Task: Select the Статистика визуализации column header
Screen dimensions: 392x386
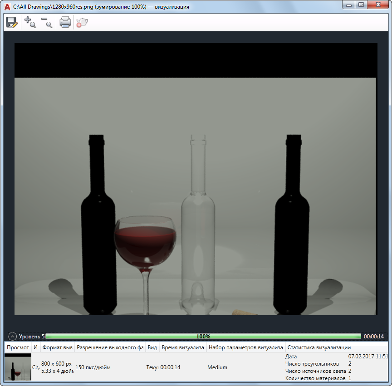Action: click(x=337, y=347)
